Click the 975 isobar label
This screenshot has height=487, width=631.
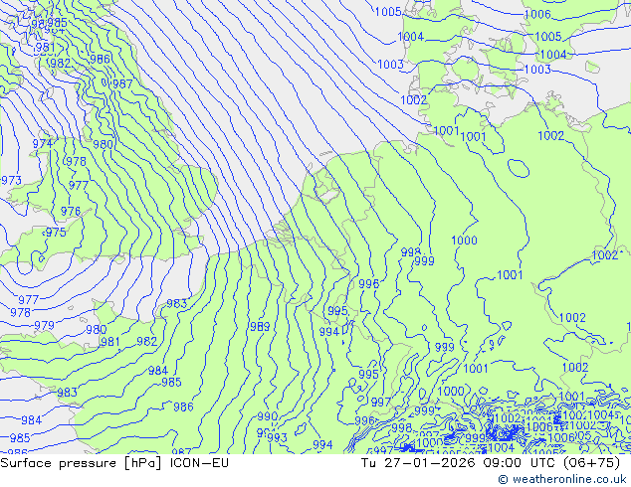56,233
